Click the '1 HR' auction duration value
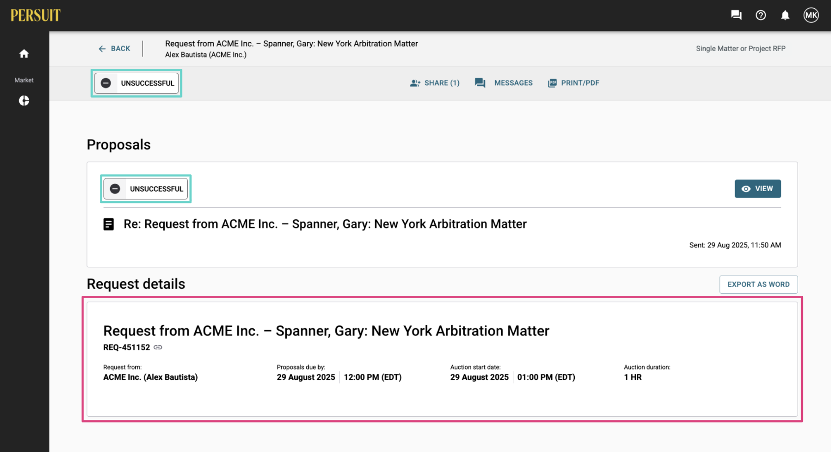831x452 pixels. (x=633, y=377)
